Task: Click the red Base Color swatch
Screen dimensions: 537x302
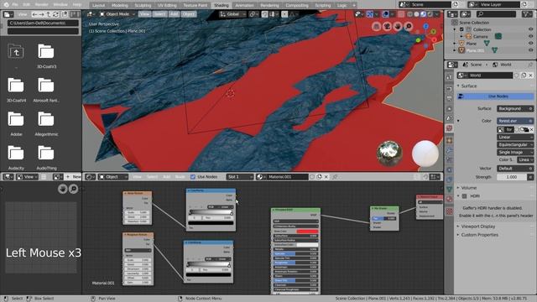Action: click(x=307, y=232)
